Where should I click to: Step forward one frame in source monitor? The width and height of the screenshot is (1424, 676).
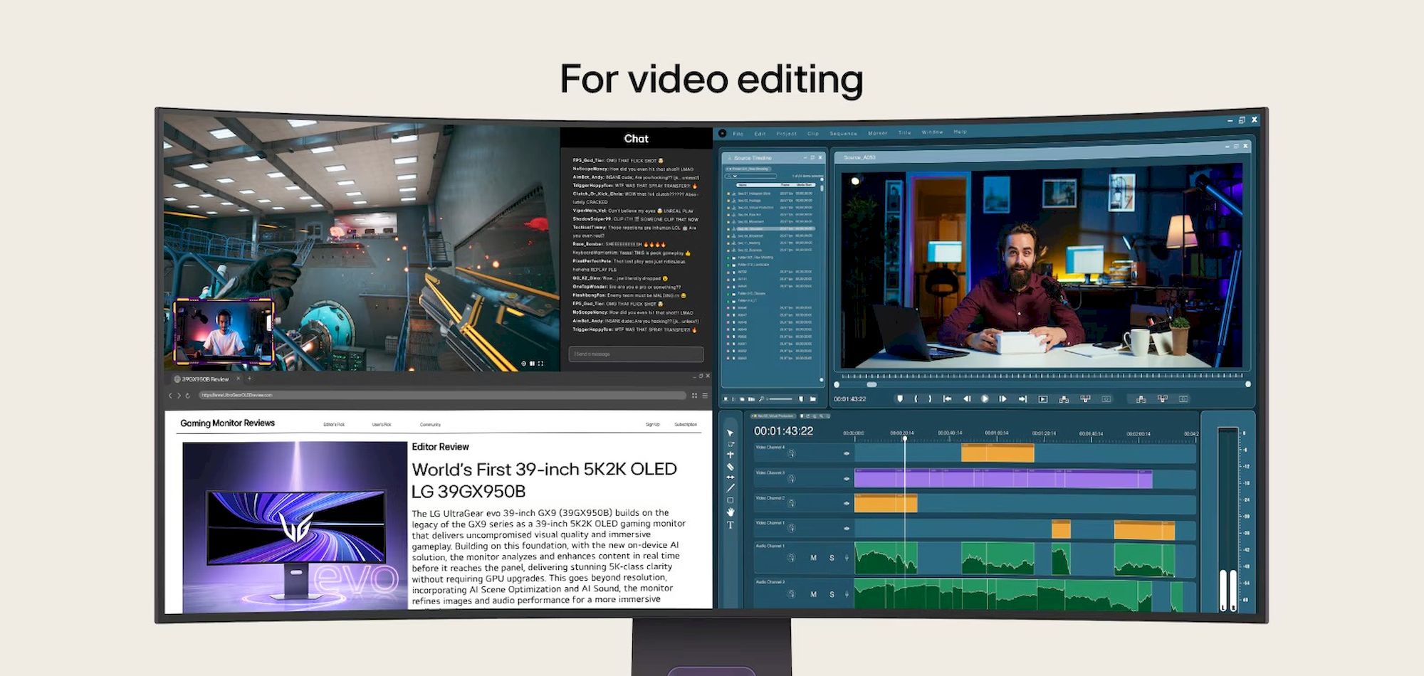[1002, 399]
